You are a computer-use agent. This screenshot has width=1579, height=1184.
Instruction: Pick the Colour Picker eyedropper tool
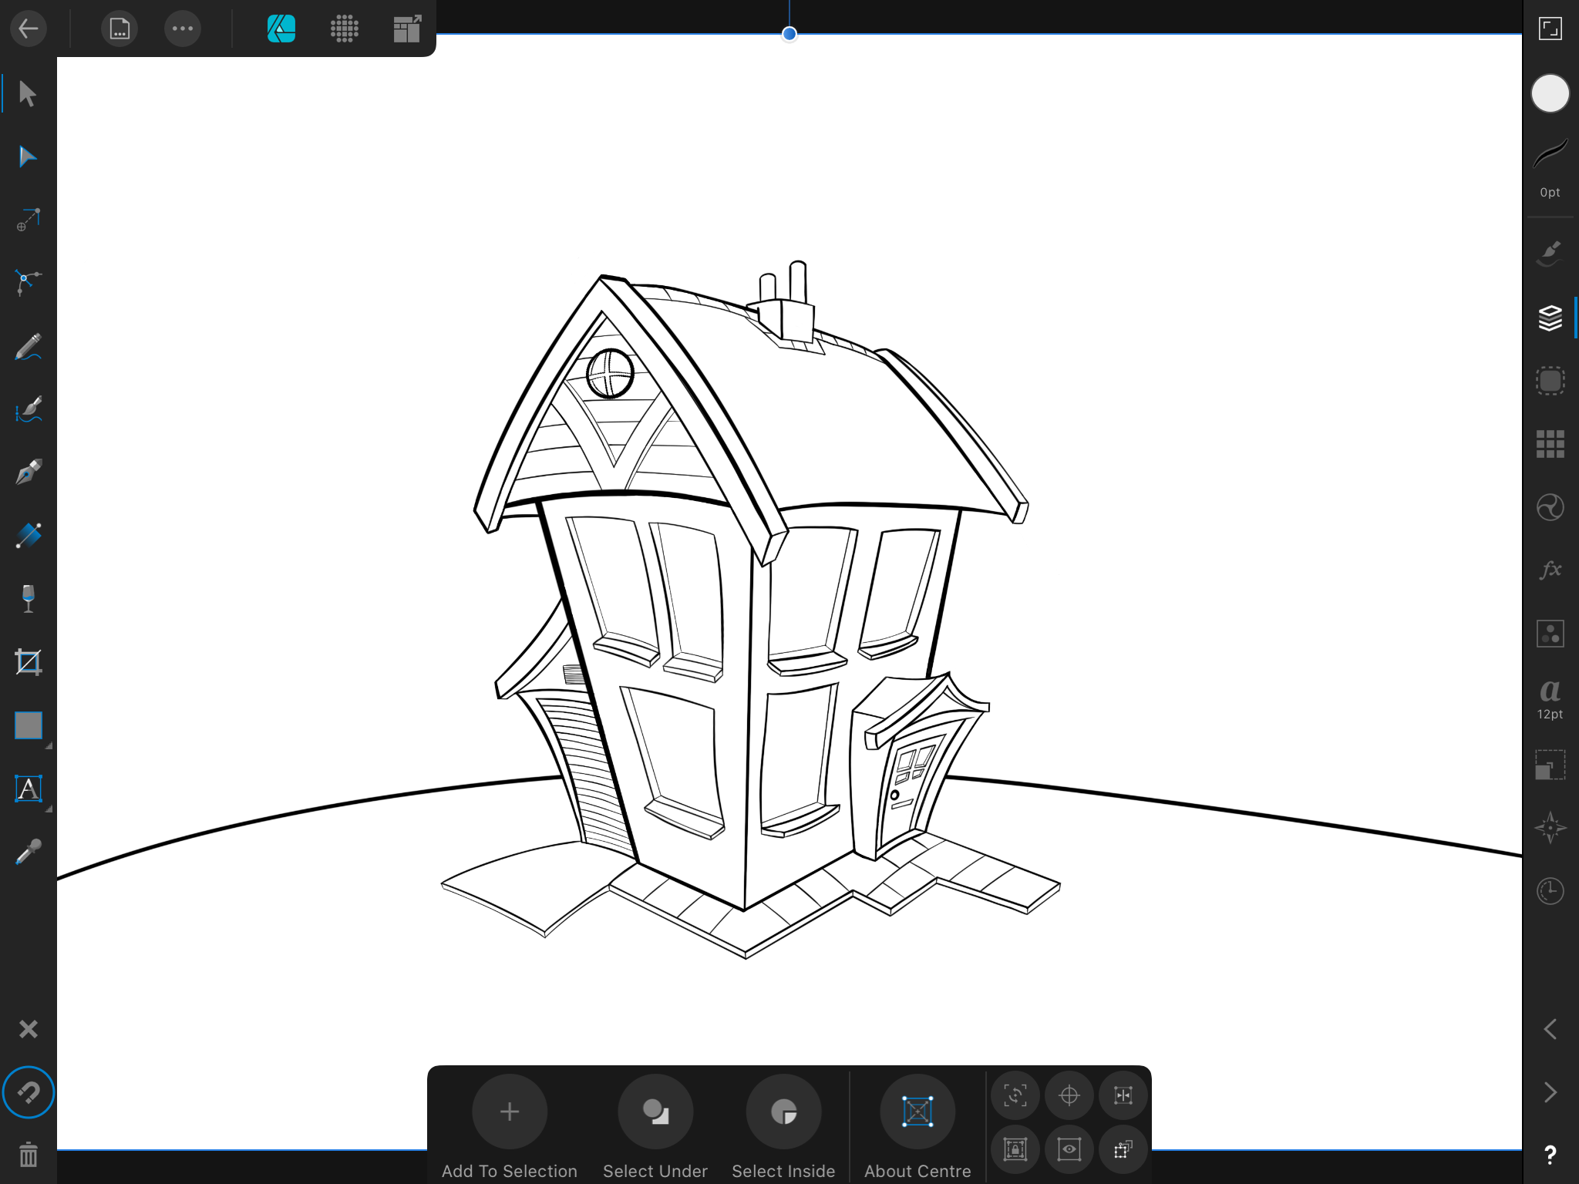click(x=28, y=852)
